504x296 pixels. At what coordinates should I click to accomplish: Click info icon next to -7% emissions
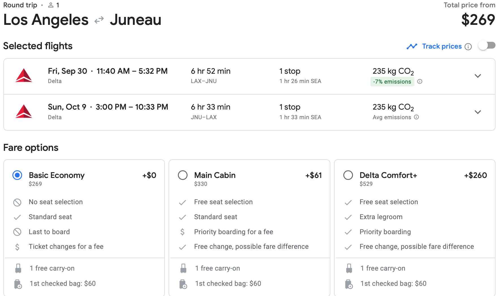click(x=420, y=82)
